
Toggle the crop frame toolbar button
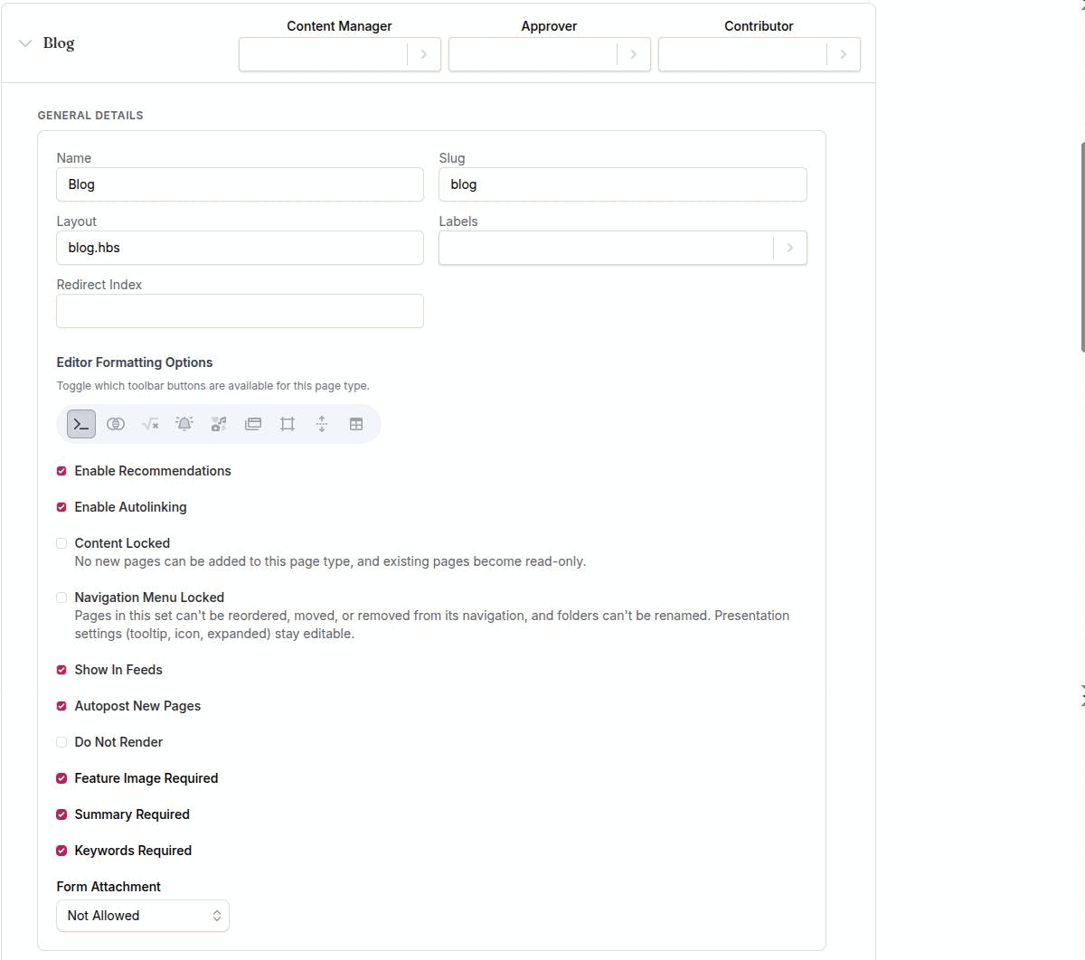[288, 424]
